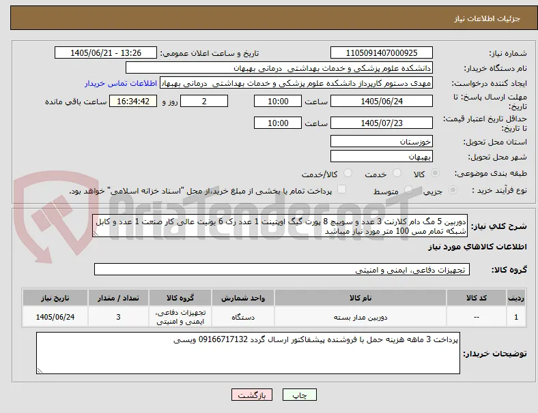Click the شرح کلی نیاز description textarea
Screen dimensions: 538x413
pos(280,226)
